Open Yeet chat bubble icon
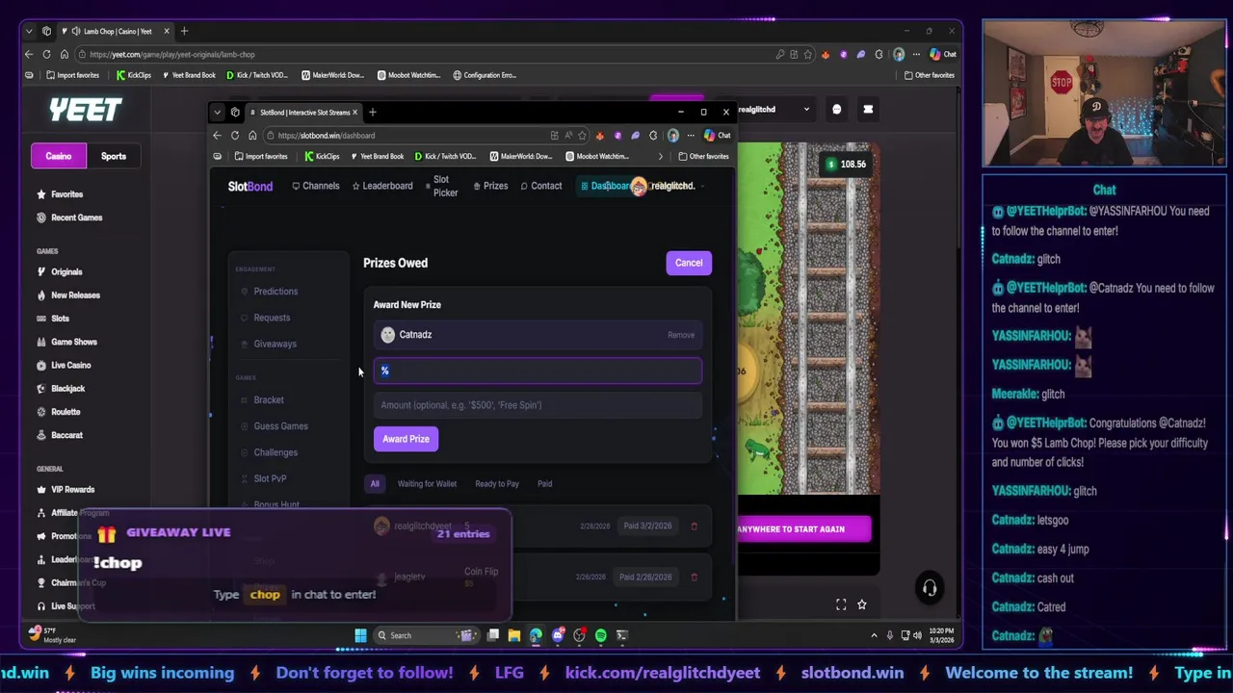The image size is (1233, 693). point(836,110)
